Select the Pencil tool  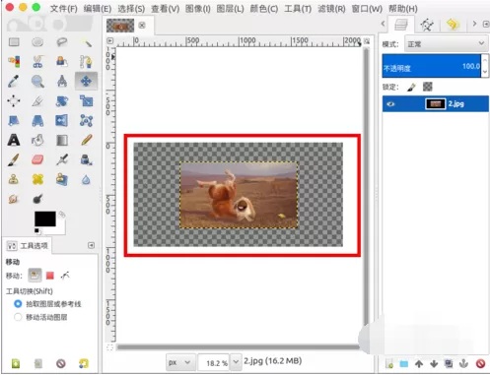pos(86,140)
